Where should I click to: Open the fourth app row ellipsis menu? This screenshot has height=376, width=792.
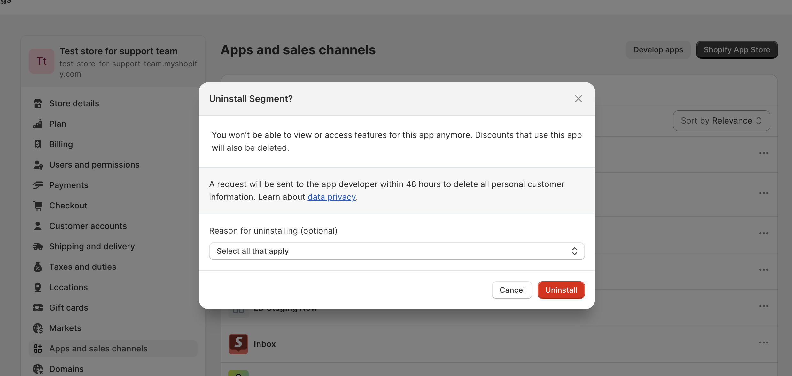(764, 270)
